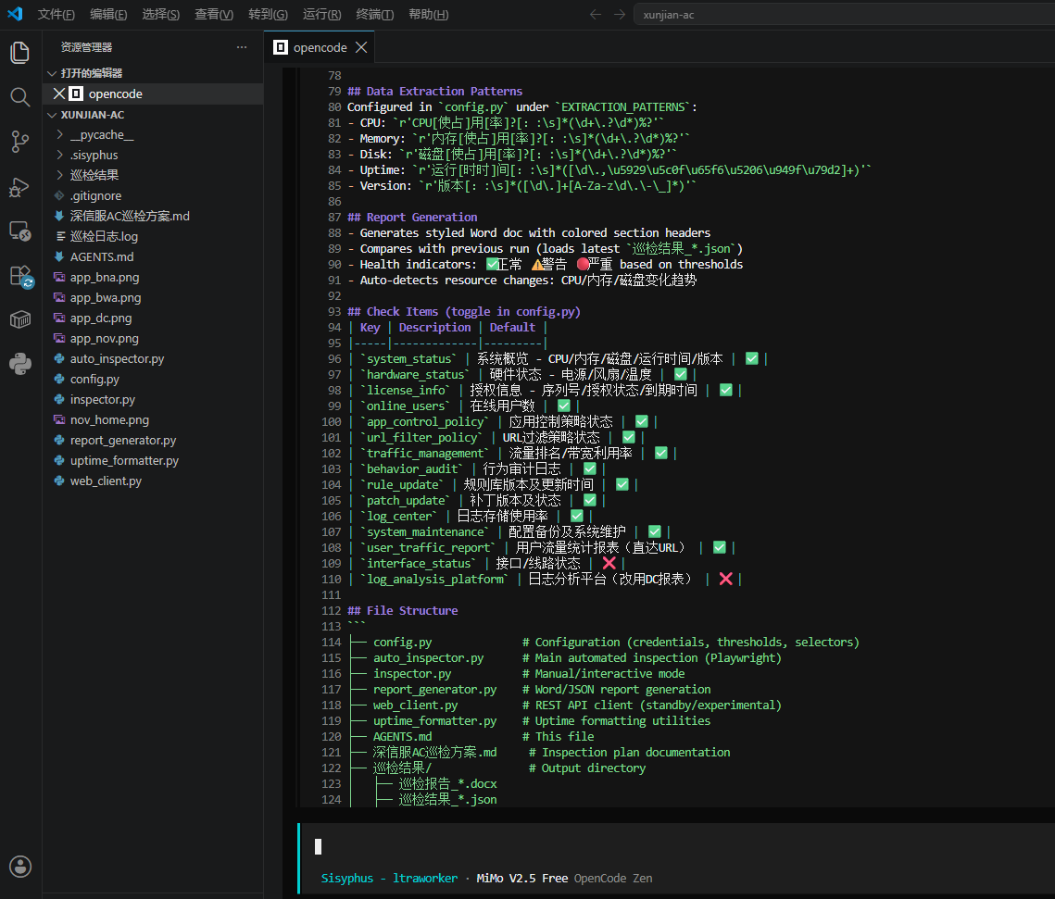Close opencode in open editors list

click(59, 94)
